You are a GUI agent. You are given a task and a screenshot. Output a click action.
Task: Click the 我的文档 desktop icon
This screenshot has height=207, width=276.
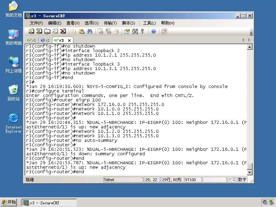tap(13, 9)
